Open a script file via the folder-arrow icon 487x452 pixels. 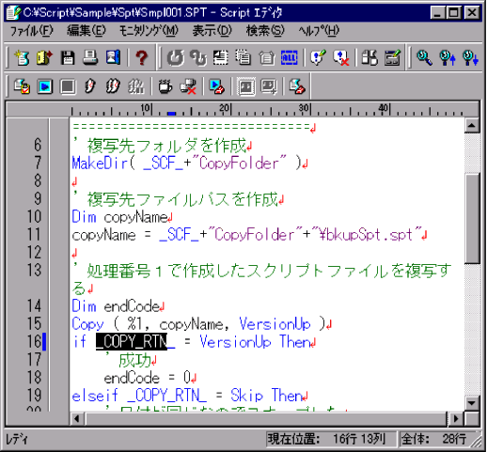44,57
